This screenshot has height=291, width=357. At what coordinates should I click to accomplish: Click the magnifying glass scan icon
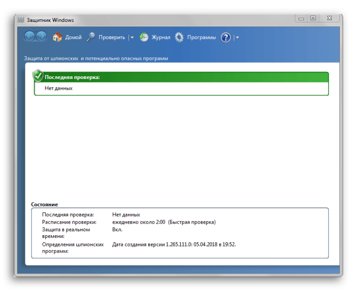91,37
